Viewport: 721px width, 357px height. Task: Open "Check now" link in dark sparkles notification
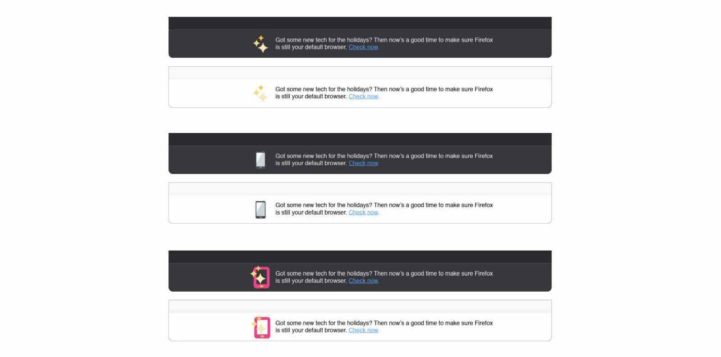click(364, 47)
